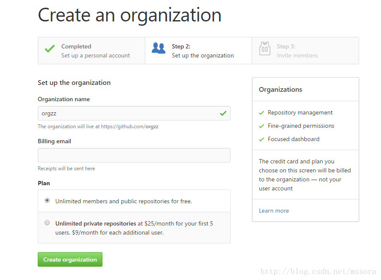Click the github.com/orgzz URL hint text
381x280 pixels.
point(98,126)
